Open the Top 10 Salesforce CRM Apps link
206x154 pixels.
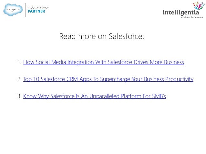(x=108, y=79)
